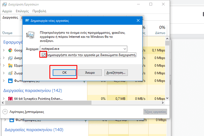204x136 pixels.
Task: Click the Synaptics Pointing process icon
Action: (10, 98)
